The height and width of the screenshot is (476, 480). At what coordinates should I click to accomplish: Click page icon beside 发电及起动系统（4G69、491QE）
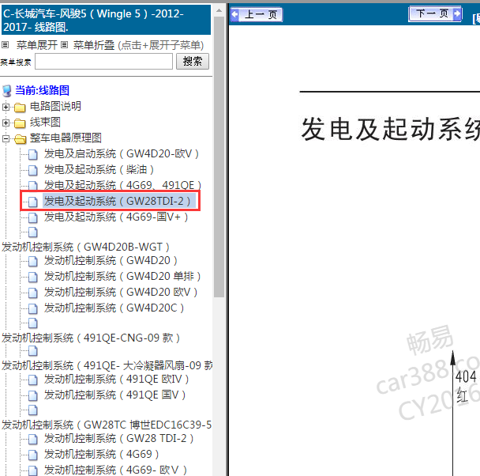[32, 186]
